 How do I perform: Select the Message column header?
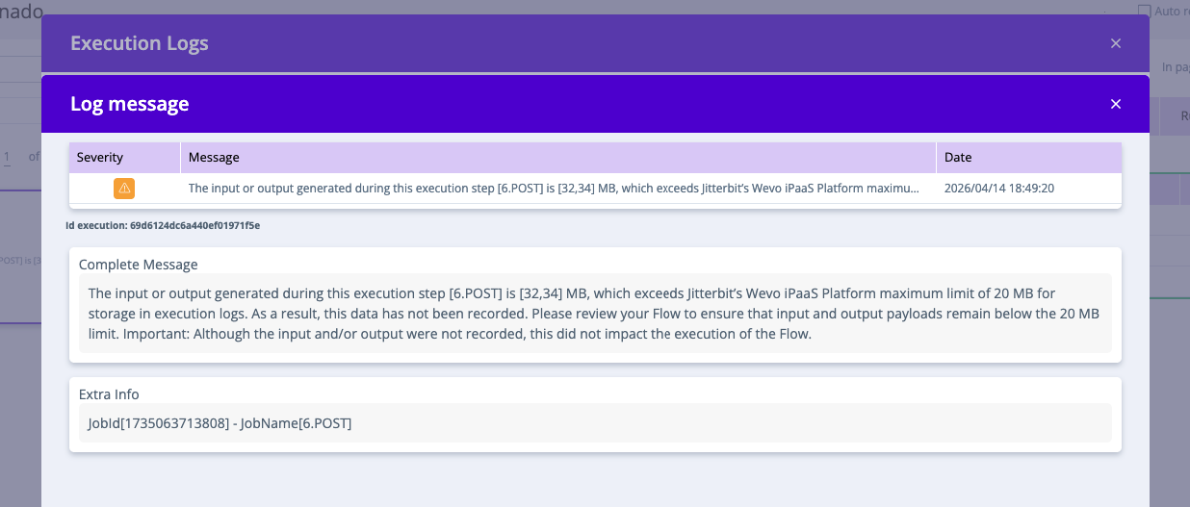pyautogui.click(x=558, y=158)
